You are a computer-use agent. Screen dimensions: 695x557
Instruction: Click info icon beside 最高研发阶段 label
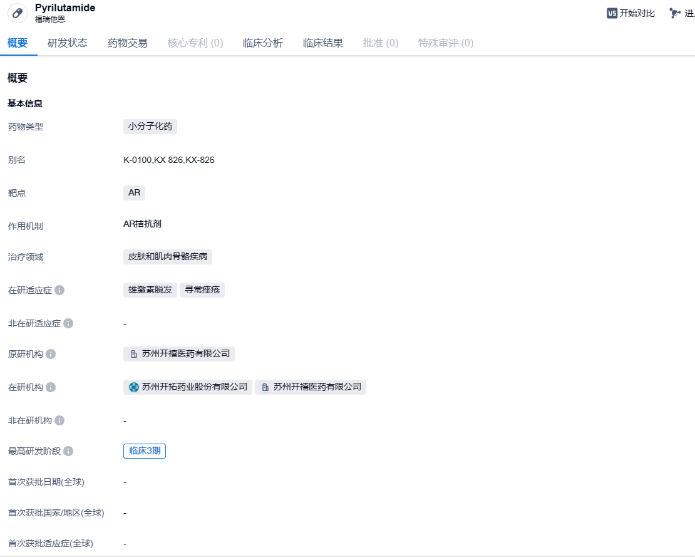68,451
